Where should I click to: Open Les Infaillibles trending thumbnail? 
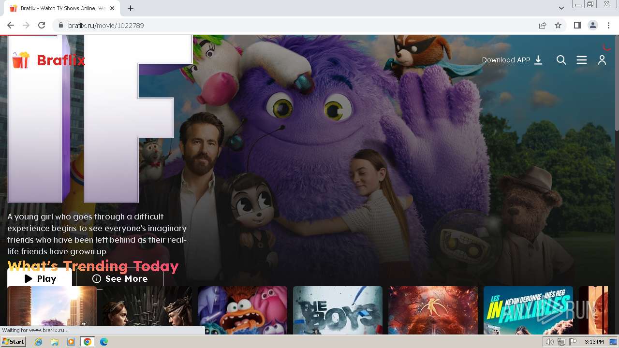528,310
